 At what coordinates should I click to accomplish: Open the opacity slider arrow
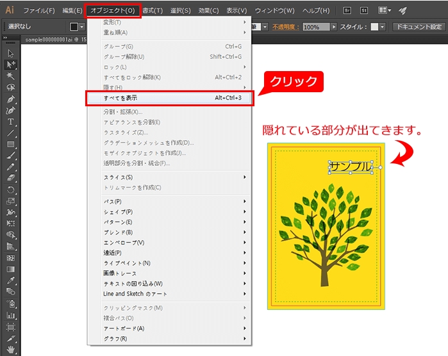(x=333, y=27)
